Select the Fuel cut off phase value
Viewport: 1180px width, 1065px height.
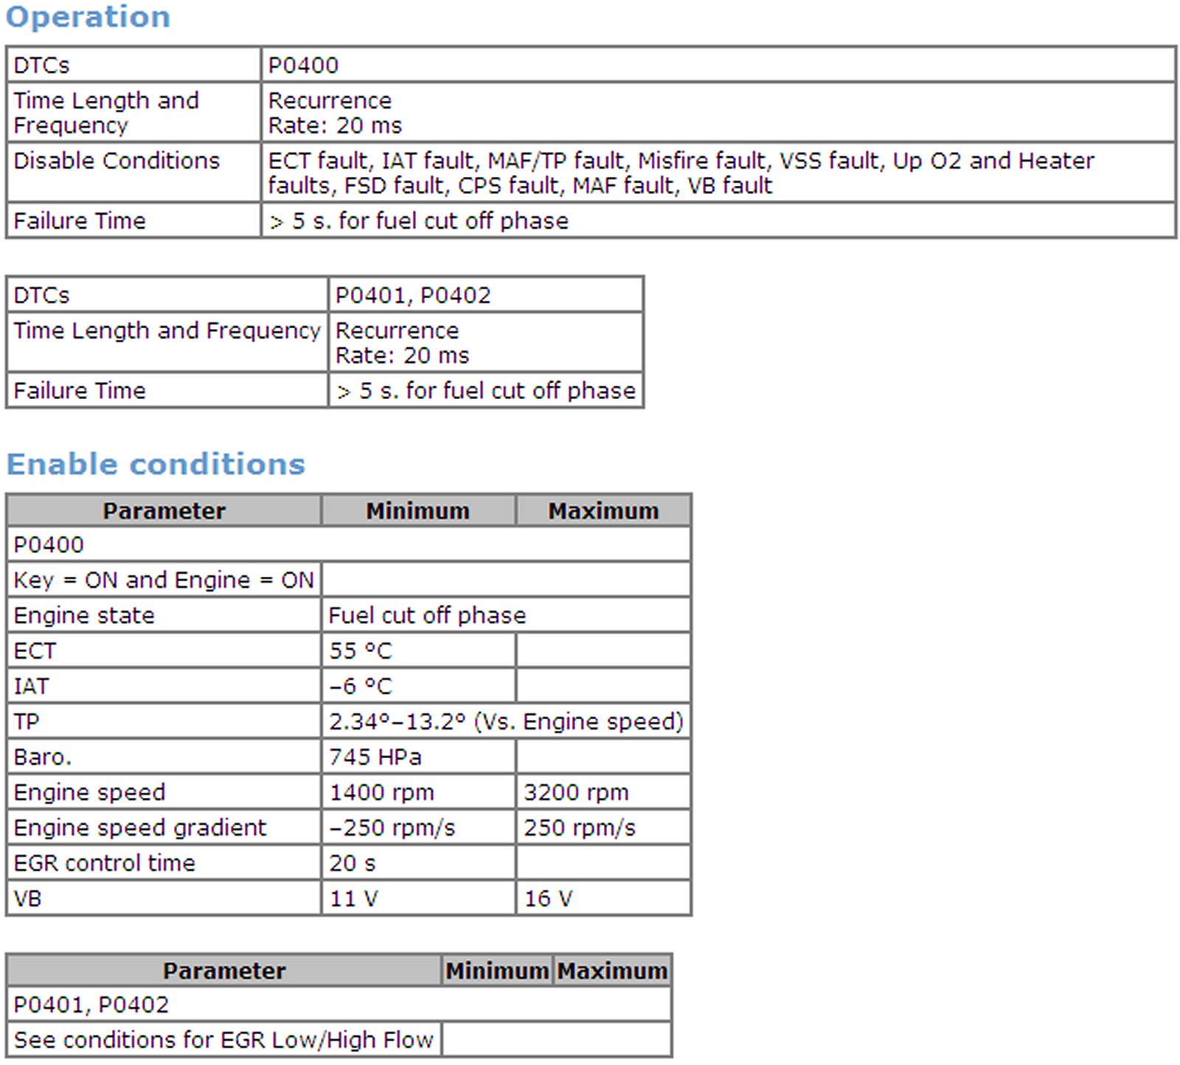click(x=427, y=615)
